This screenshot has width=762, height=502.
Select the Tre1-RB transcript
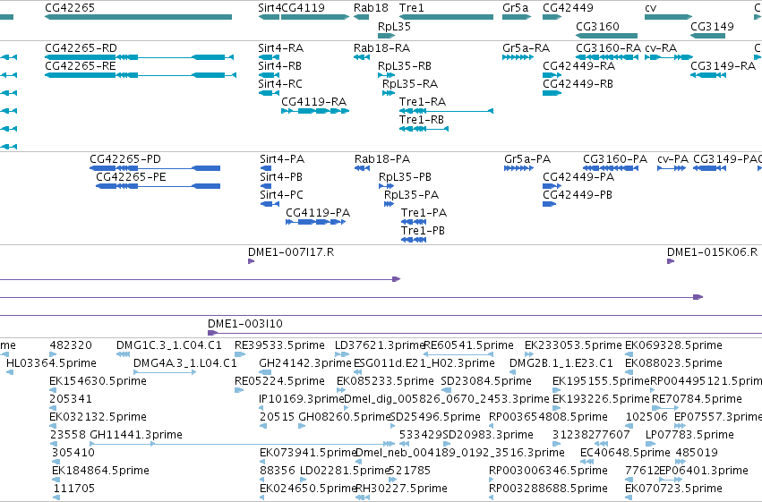424,129
